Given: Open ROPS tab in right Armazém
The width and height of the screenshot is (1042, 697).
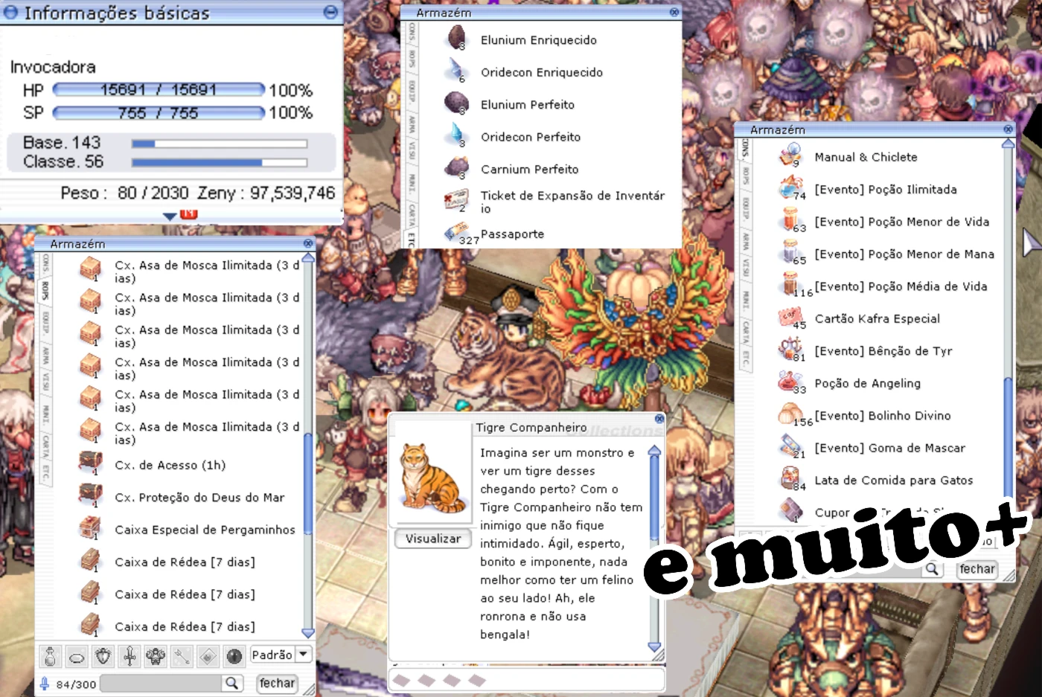Looking at the screenshot, I should [744, 176].
